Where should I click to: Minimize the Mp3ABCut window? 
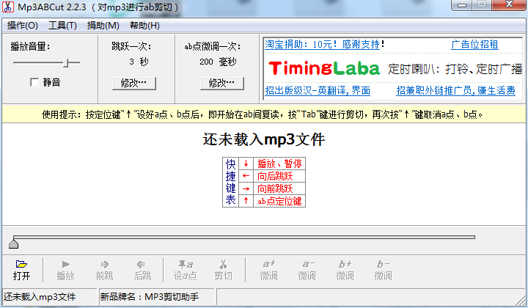[x=462, y=4]
